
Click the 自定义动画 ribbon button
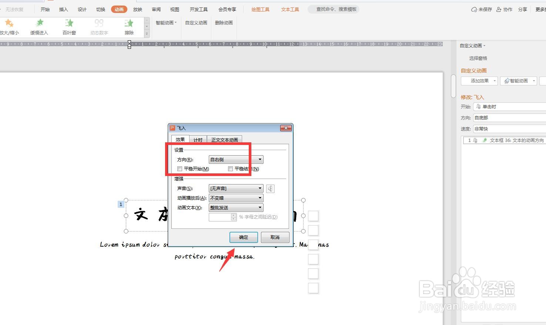pyautogui.click(x=196, y=23)
